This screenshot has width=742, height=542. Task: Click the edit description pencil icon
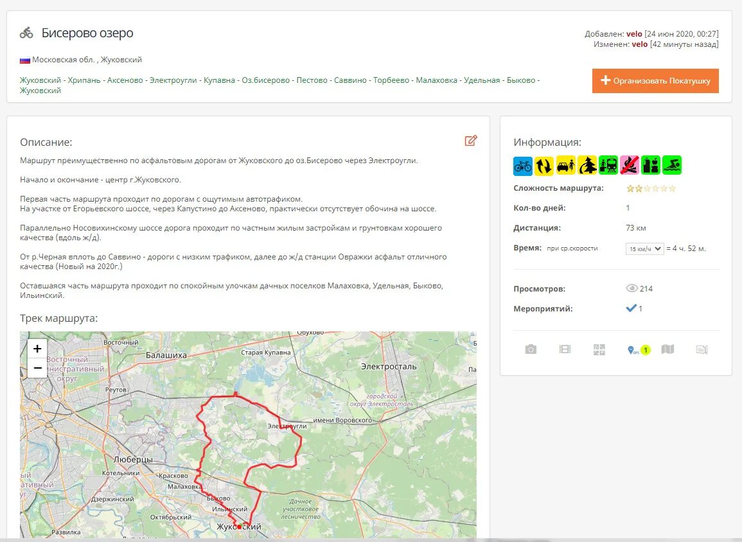[471, 141]
